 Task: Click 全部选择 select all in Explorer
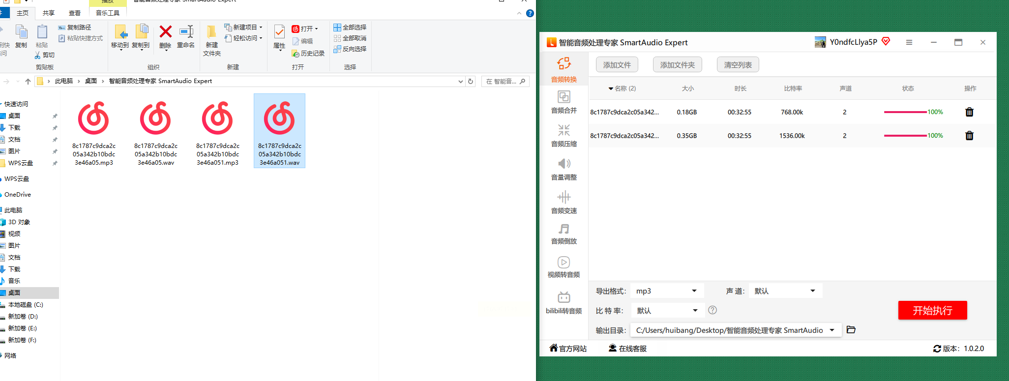click(350, 28)
